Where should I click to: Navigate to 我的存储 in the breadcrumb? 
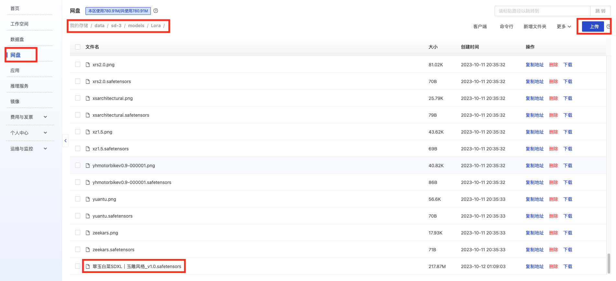pos(79,26)
